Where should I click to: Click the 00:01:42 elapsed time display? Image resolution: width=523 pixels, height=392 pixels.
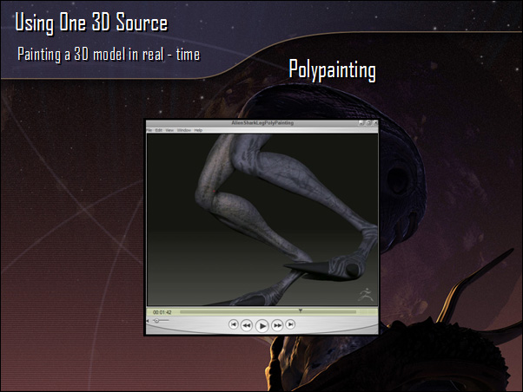[x=162, y=312]
